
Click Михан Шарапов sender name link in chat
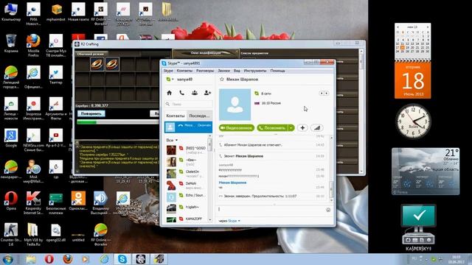click(x=232, y=183)
